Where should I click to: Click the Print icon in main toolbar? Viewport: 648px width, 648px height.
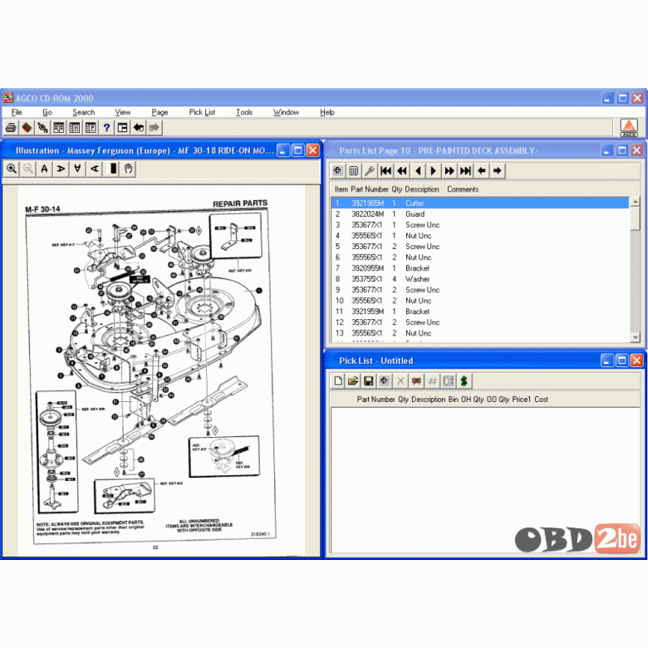point(11,128)
